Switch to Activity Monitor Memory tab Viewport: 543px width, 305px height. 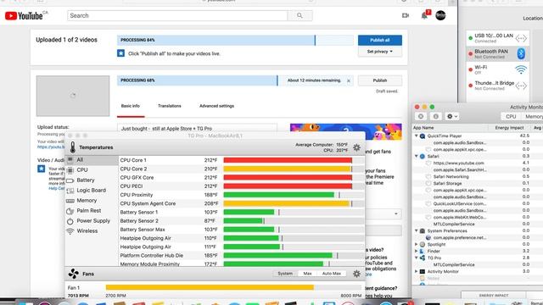(534, 117)
